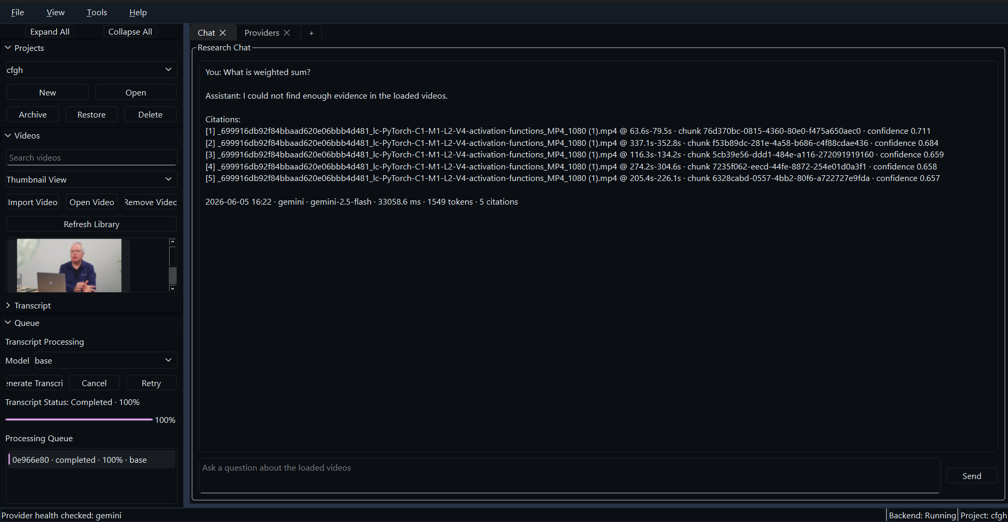Image resolution: width=1008 pixels, height=522 pixels.
Task: Open the File menu
Action: point(17,12)
